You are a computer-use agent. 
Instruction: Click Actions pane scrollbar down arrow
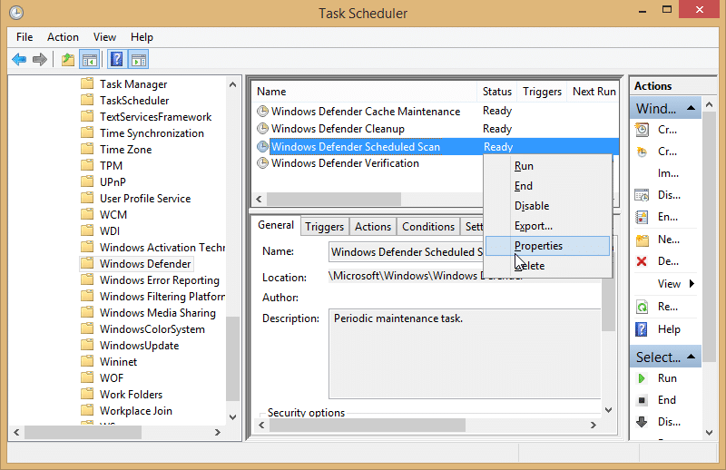pyautogui.click(x=709, y=433)
